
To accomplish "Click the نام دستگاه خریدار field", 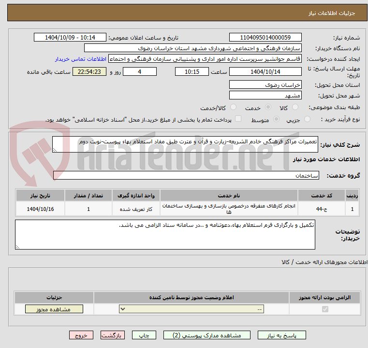I will tap(192, 48).
